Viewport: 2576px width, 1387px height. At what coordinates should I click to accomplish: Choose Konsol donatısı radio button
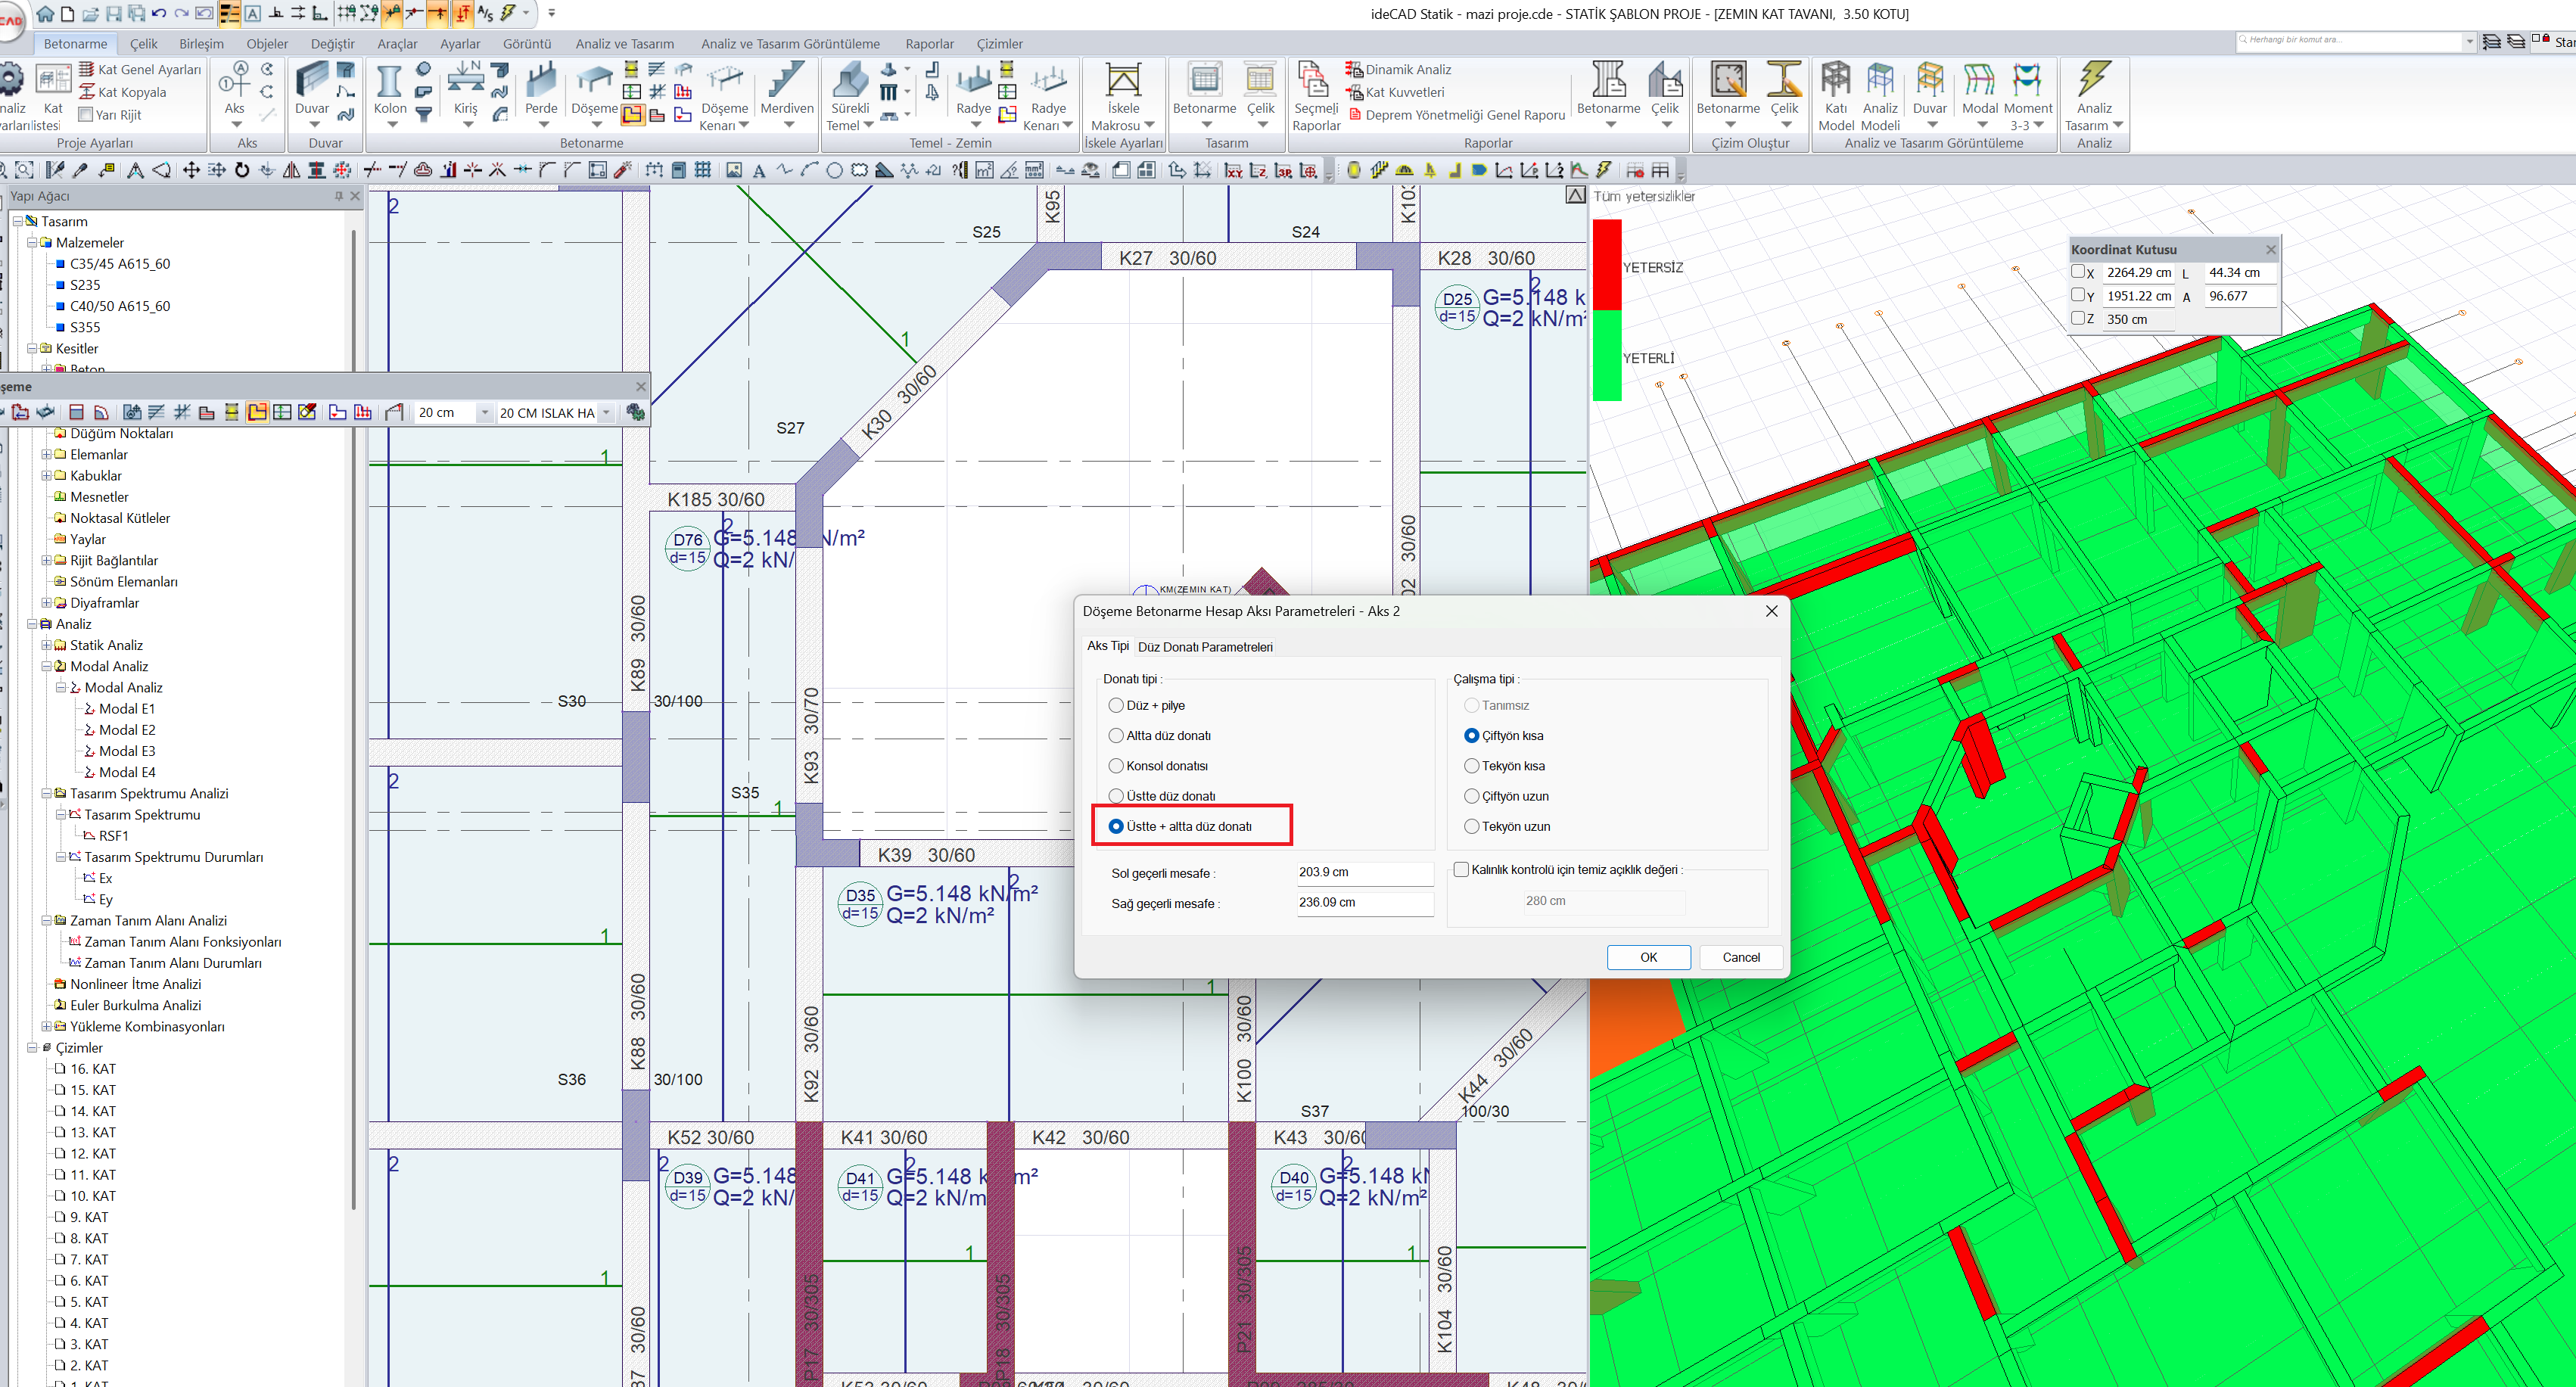(1116, 766)
